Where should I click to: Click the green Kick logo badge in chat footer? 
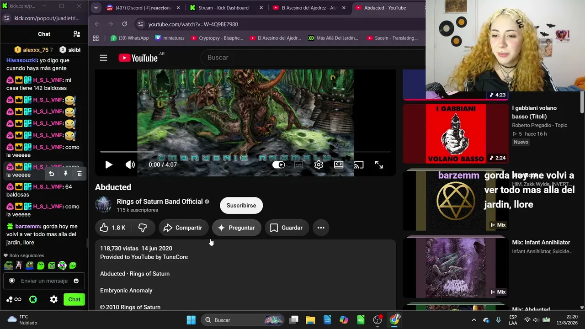(33, 299)
